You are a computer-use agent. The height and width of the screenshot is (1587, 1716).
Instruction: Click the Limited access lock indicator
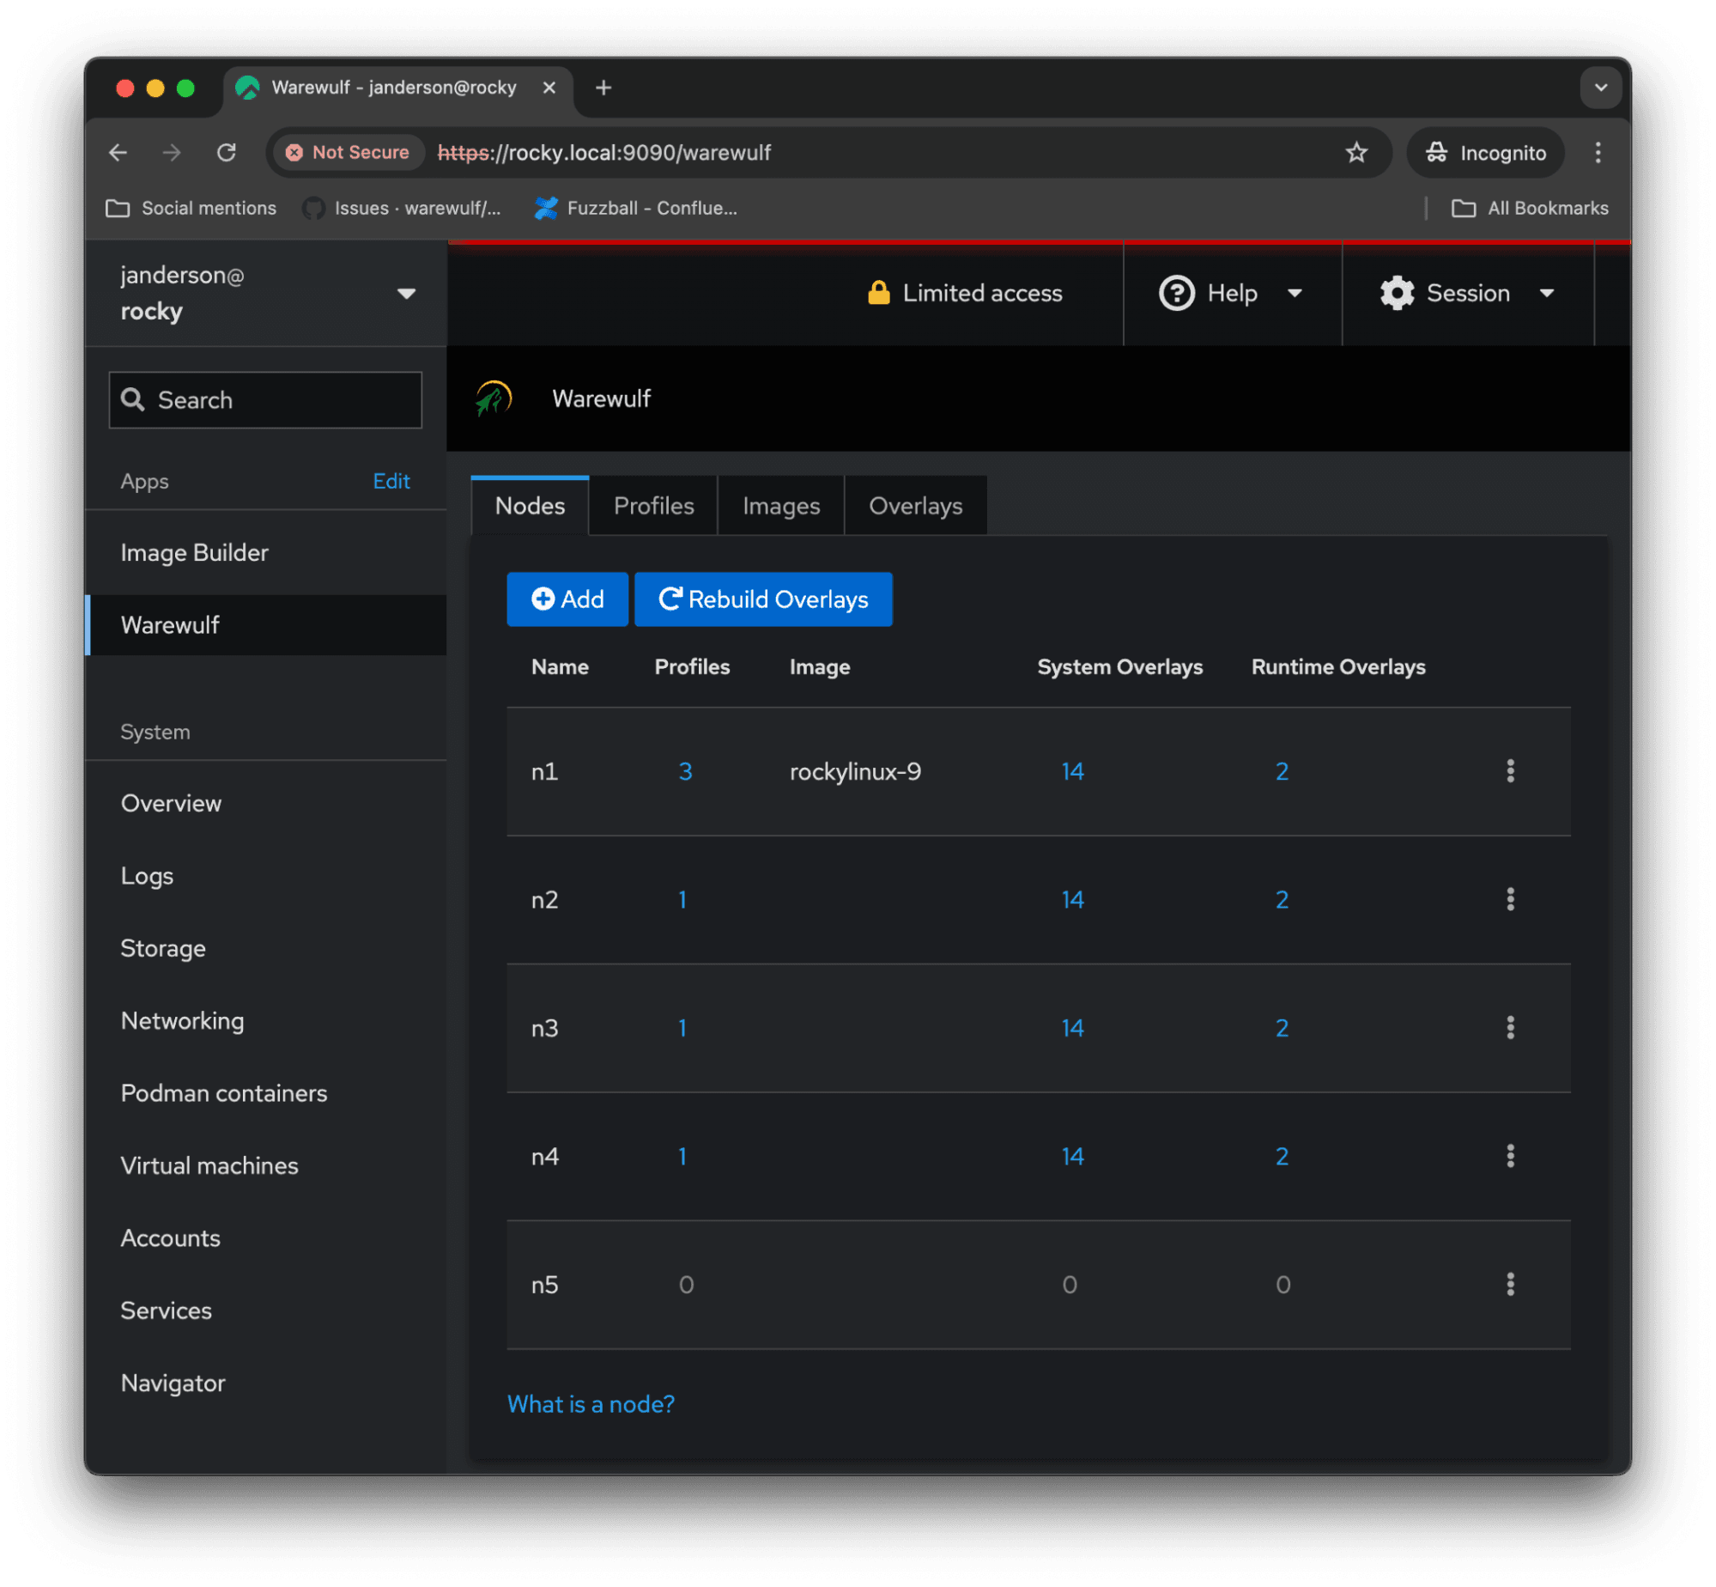965,294
